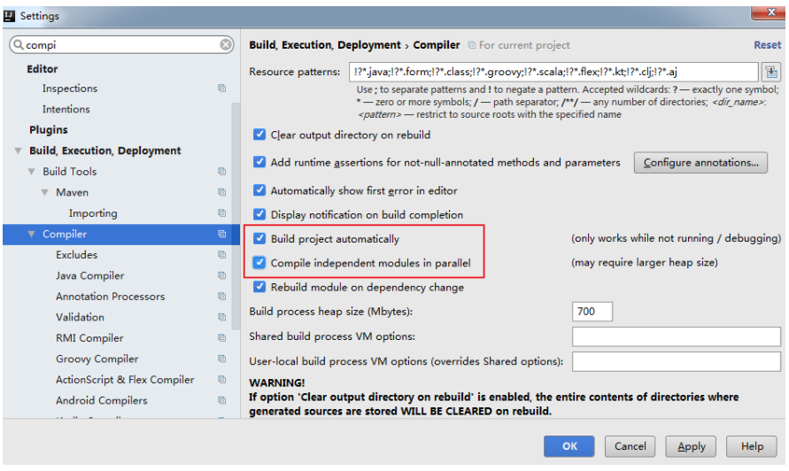Screen dimensions: 789x471
Task: Toggle Display notification on build completion
Action: (x=259, y=214)
